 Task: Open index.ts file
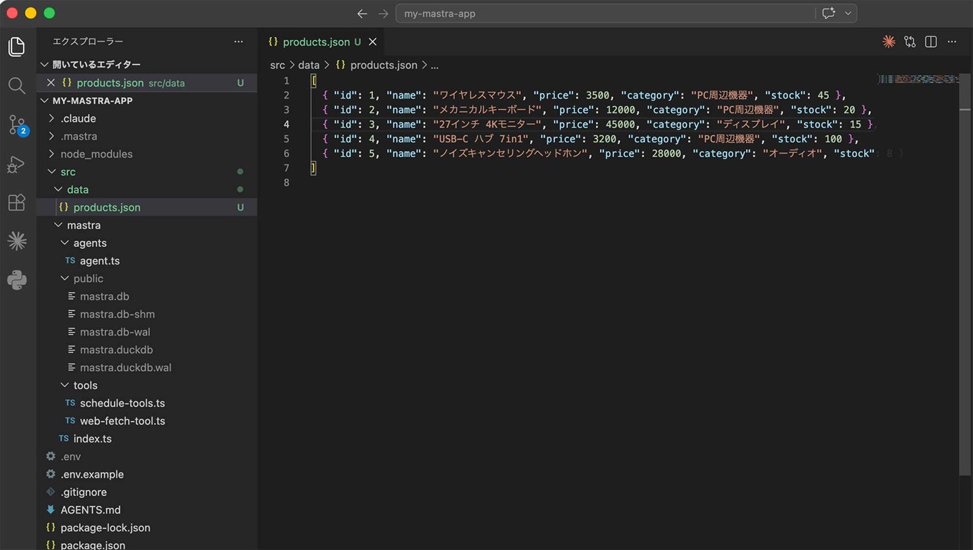click(x=147, y=438)
